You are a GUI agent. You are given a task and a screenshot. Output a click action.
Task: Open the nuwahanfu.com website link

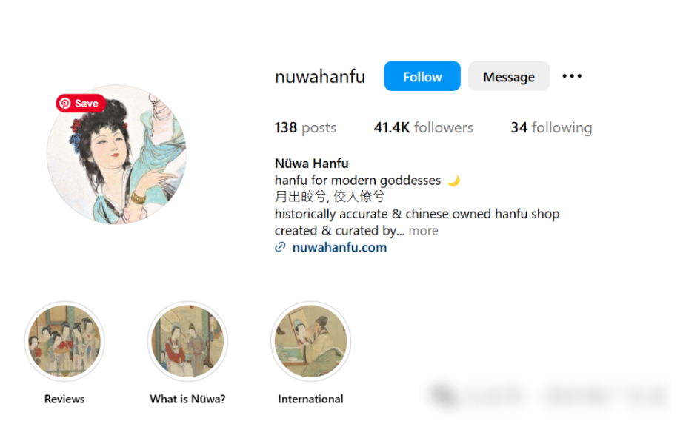(339, 248)
